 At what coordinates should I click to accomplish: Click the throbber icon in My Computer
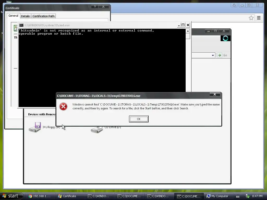pyautogui.click(x=225, y=38)
